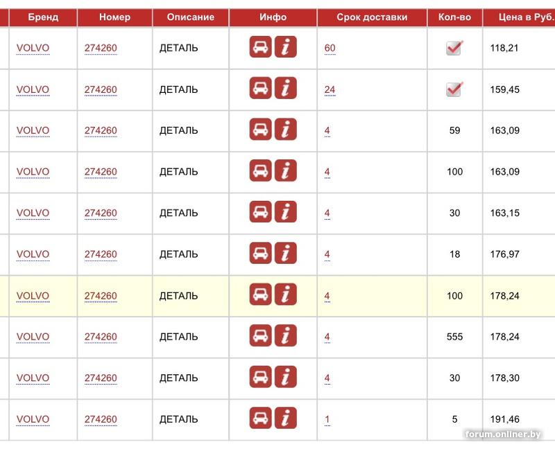This screenshot has height=449, width=555.
Task: Open the info icon in the highlighted row
Action: pyautogui.click(x=286, y=295)
